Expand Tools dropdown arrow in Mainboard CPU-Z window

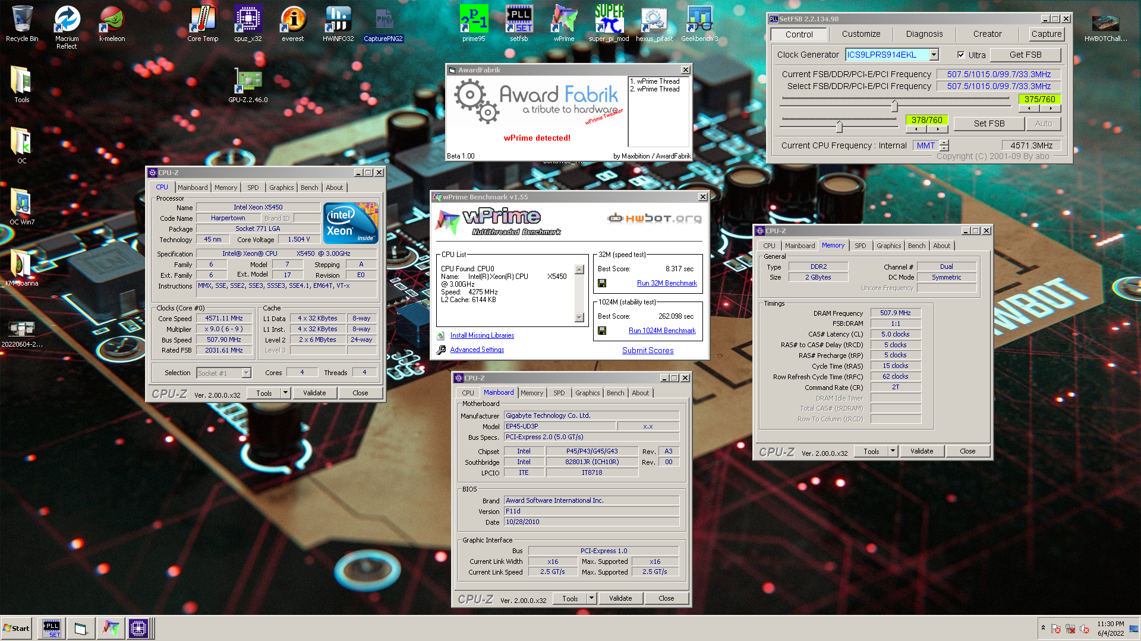(591, 598)
